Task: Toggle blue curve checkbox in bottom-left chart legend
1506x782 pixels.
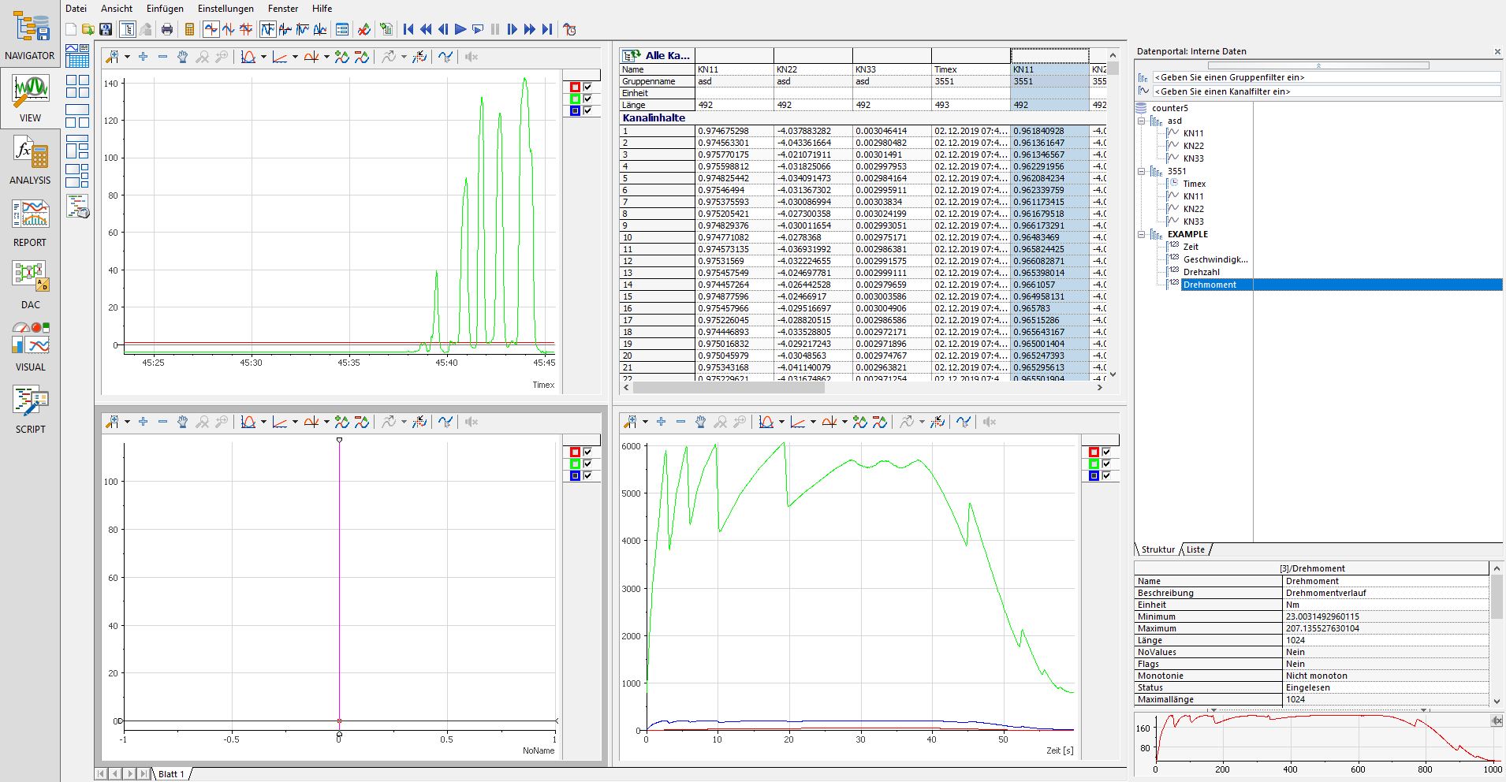Action: point(587,475)
